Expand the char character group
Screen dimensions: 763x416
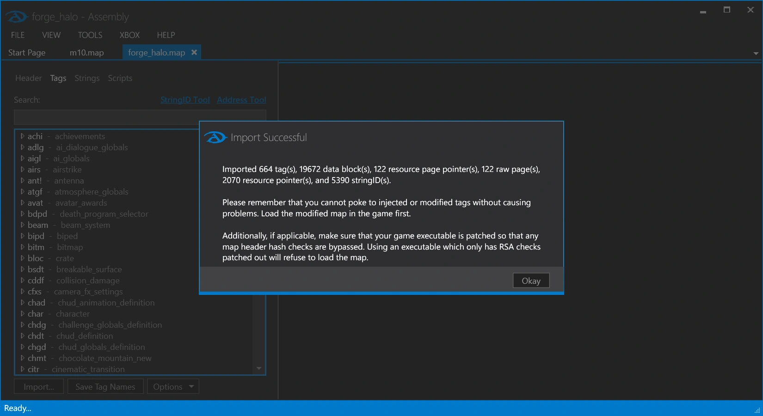(22, 314)
